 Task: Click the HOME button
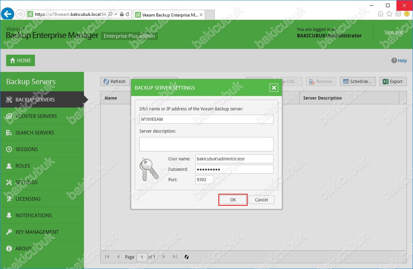[21, 60]
